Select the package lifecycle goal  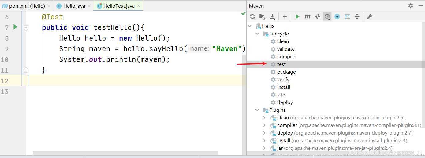(x=286, y=72)
